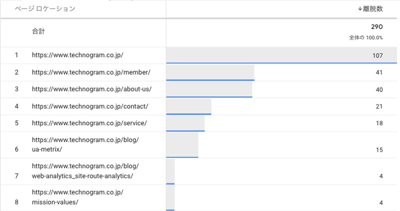Open the /service/ page URL
The height and width of the screenshot is (211, 400).
tap(89, 123)
